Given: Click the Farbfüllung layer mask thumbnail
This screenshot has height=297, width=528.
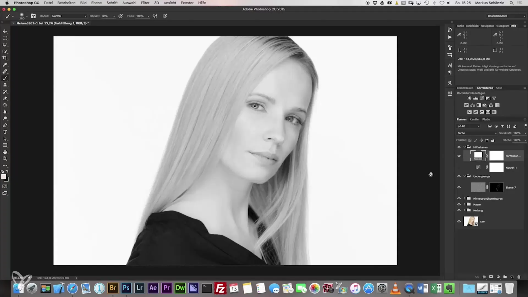Looking at the screenshot, I should (496, 156).
